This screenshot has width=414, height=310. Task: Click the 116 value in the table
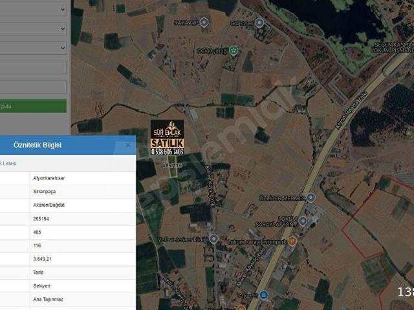click(x=37, y=245)
